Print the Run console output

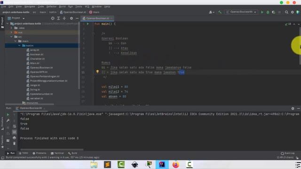pos(14,138)
